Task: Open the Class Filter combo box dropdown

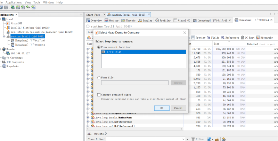Action: coord(184,139)
